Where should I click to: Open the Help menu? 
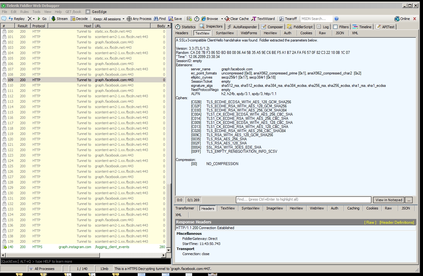coord(58,12)
